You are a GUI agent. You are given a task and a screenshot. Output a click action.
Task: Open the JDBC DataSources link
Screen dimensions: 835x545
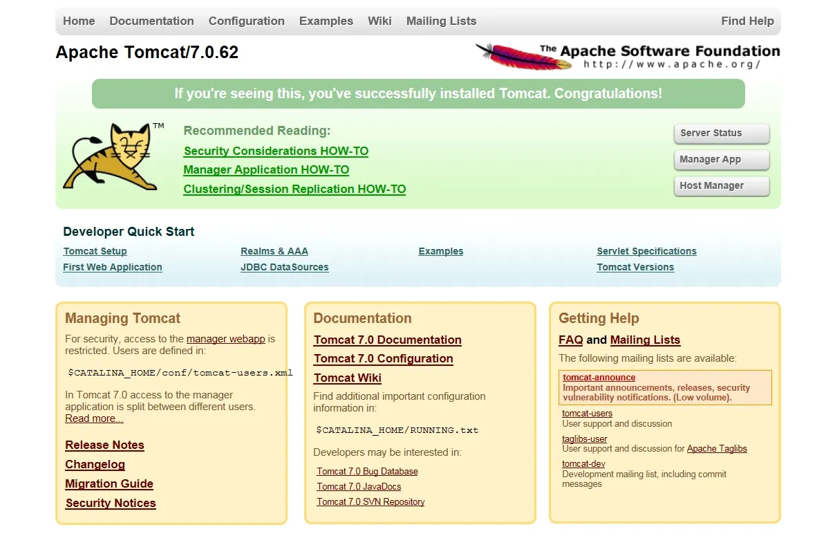(x=285, y=267)
